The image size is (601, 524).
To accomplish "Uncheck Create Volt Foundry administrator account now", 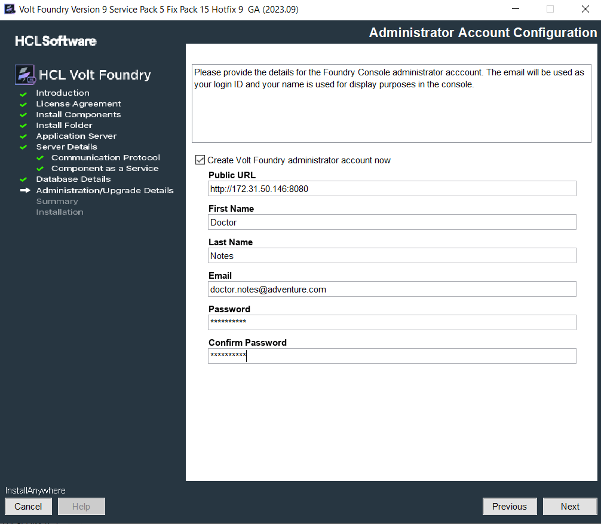I will (x=200, y=160).
